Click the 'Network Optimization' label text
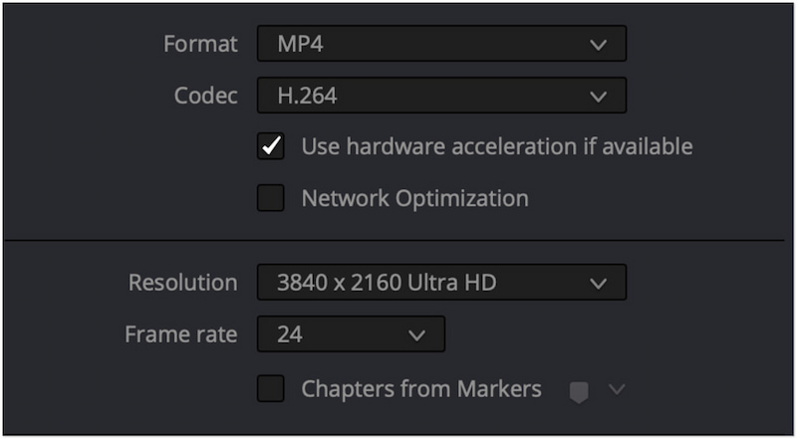This screenshot has width=797, height=439. [414, 198]
